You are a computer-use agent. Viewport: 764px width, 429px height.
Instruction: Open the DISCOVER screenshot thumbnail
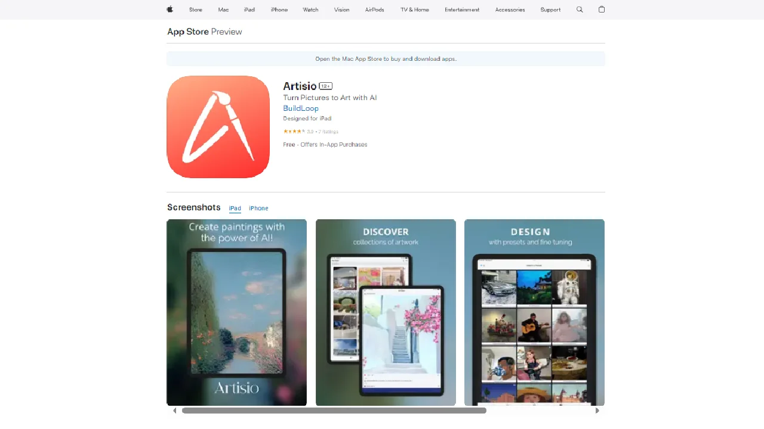[x=386, y=312]
